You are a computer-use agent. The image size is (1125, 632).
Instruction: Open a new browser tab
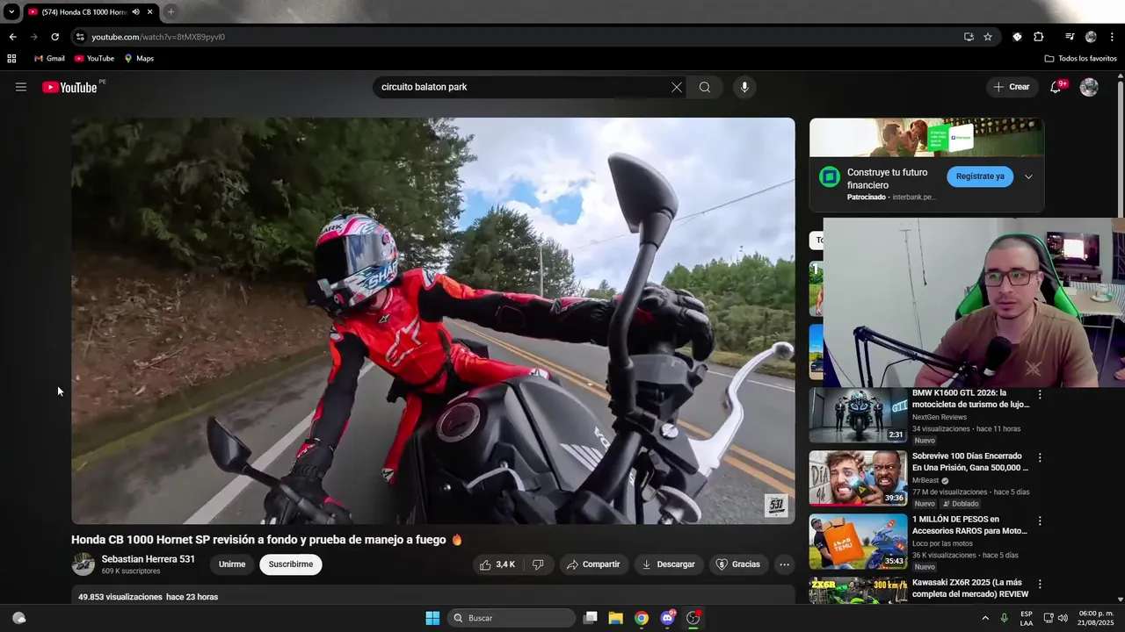pyautogui.click(x=171, y=12)
